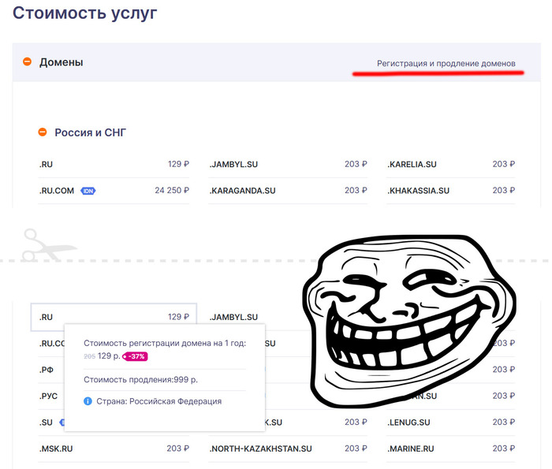
Task: Open Регистрация и продление доменов link
Action: click(446, 63)
